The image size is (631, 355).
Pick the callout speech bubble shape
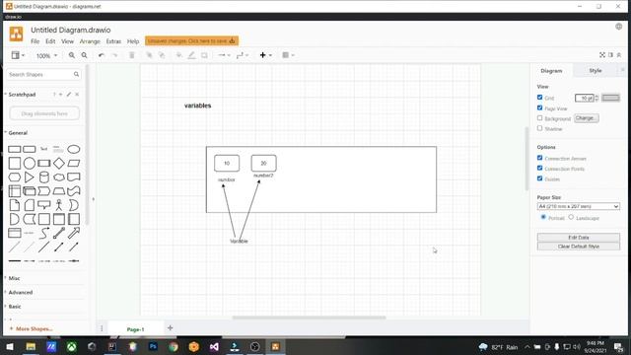click(43, 205)
